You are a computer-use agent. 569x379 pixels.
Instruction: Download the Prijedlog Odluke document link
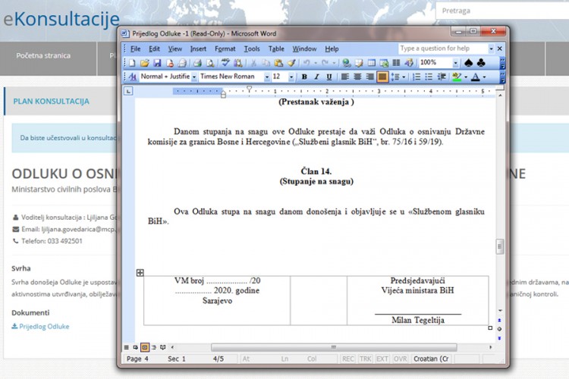tap(43, 327)
